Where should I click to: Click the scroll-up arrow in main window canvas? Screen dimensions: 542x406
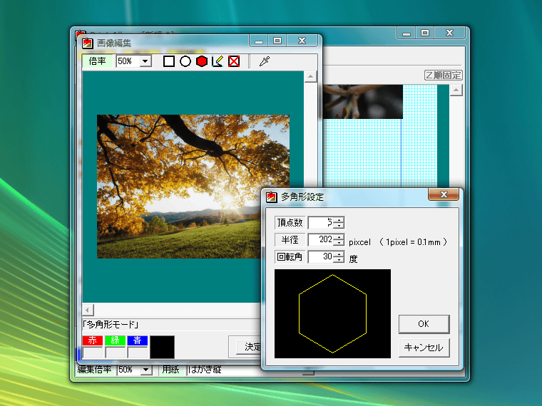click(456, 90)
